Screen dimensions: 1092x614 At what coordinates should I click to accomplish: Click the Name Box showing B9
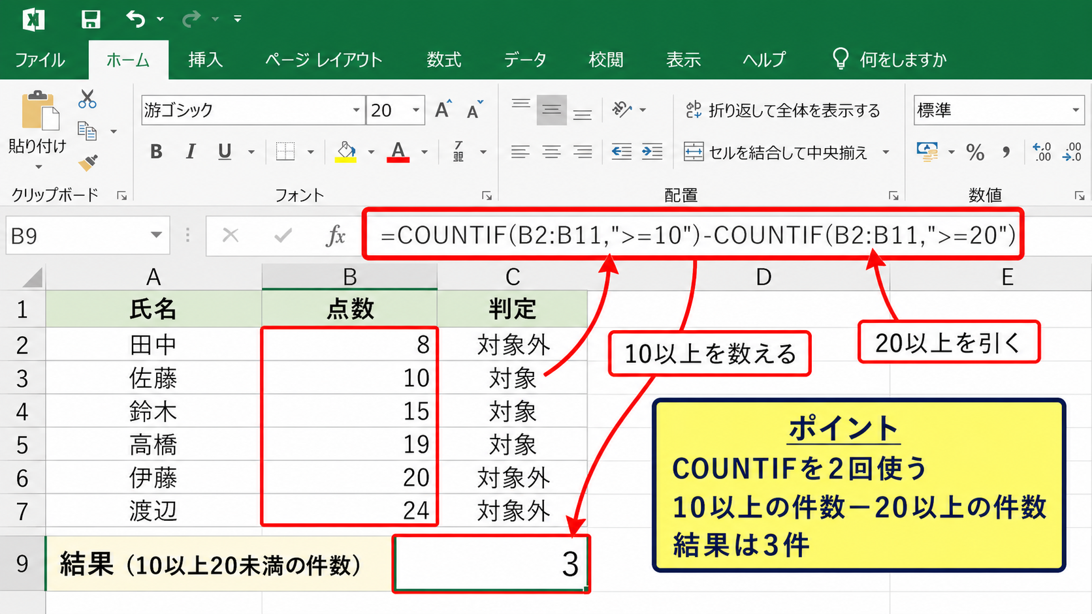[x=88, y=236]
